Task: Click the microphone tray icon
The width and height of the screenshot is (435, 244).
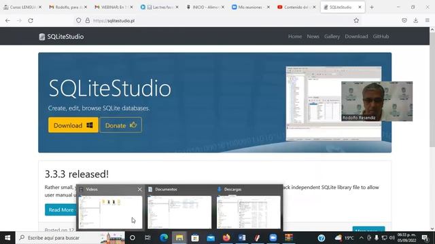Action: click(377, 238)
